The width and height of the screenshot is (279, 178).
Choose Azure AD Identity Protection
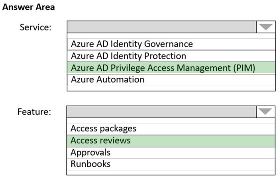[x=128, y=56]
